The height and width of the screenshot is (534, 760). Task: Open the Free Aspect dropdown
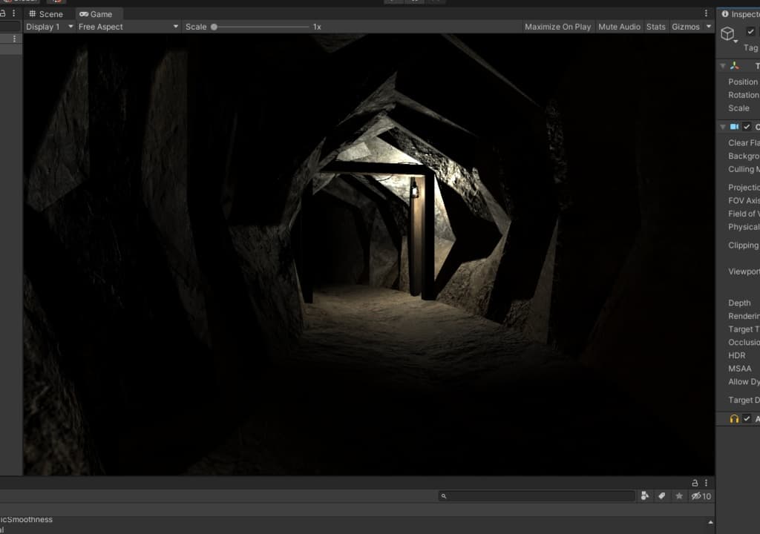click(x=128, y=27)
